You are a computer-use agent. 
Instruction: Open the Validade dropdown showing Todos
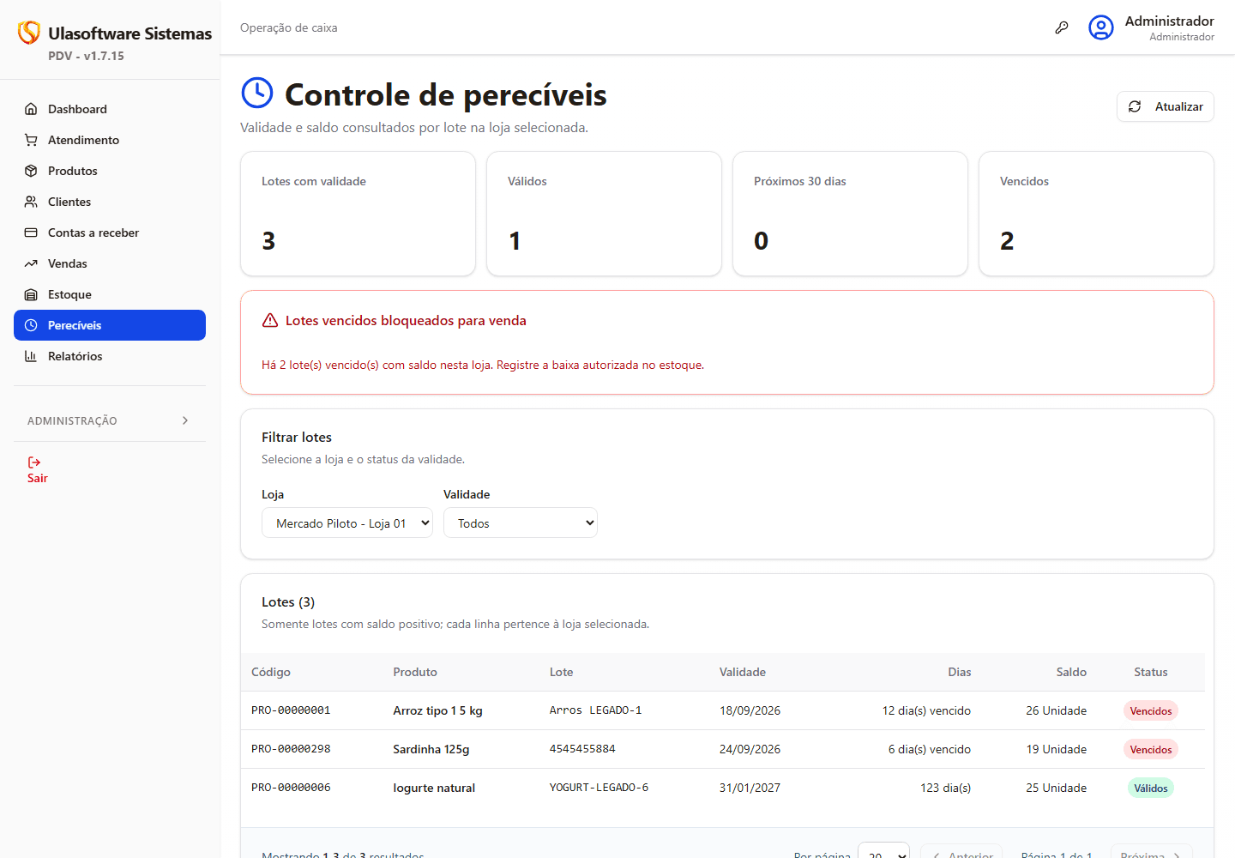(521, 523)
